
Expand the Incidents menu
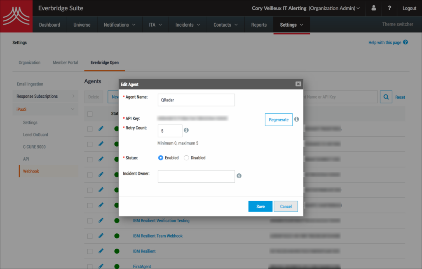coord(188,25)
